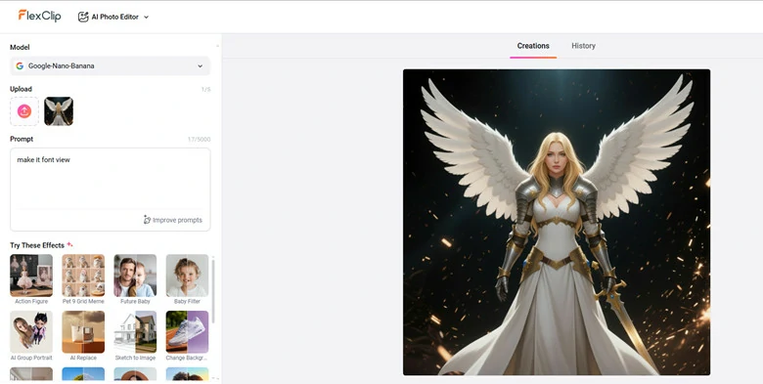This screenshot has width=763, height=384.
Task: Expand the Google-Nano-Banana model dropdown
Action: pos(110,66)
